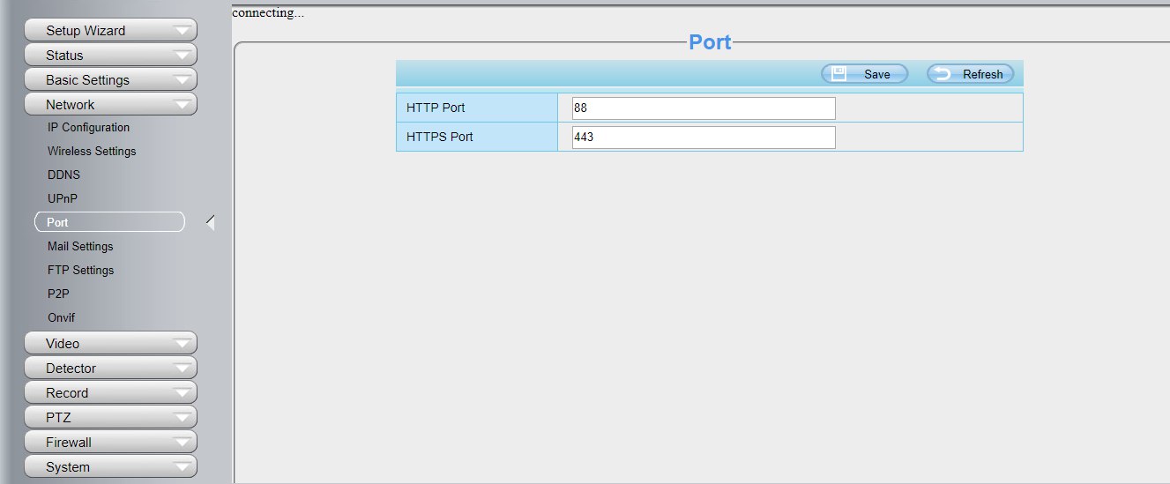Screen dimensions: 1170x484
Task: Click the connecting... status text
Action: [x=268, y=13]
